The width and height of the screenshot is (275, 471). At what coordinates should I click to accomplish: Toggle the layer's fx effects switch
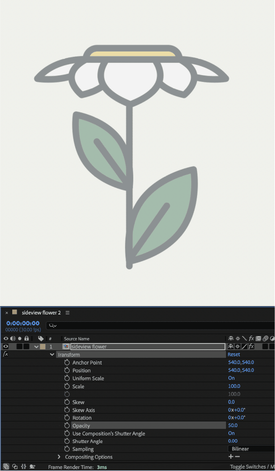(251, 346)
